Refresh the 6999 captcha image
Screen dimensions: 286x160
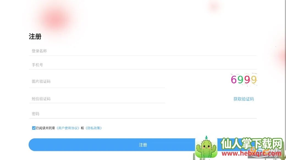(x=244, y=80)
